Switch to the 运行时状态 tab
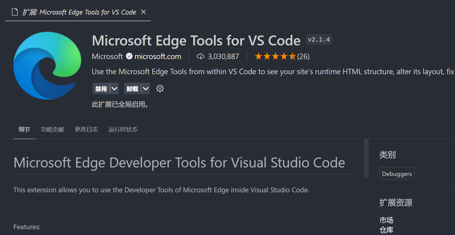 [123, 130]
